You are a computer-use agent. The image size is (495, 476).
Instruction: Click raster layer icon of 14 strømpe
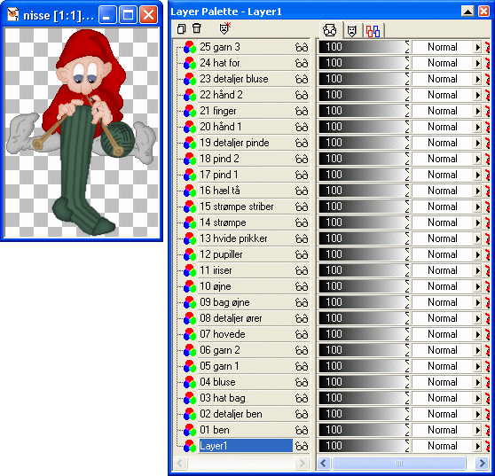pos(190,222)
